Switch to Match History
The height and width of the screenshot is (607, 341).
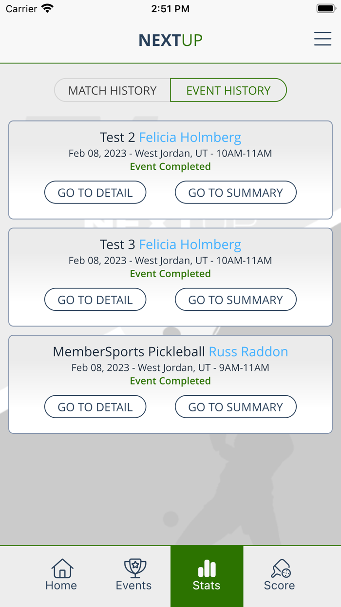coord(113,90)
